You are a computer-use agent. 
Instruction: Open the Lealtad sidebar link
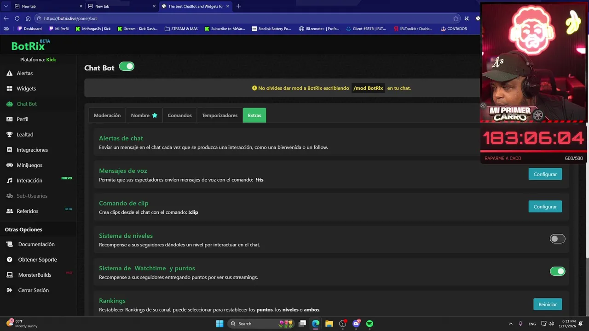(x=25, y=134)
